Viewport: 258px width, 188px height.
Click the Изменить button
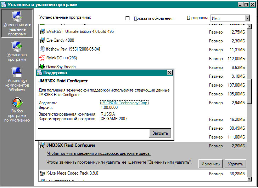tap(211, 164)
